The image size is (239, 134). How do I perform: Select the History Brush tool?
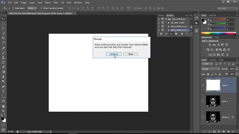(3, 62)
